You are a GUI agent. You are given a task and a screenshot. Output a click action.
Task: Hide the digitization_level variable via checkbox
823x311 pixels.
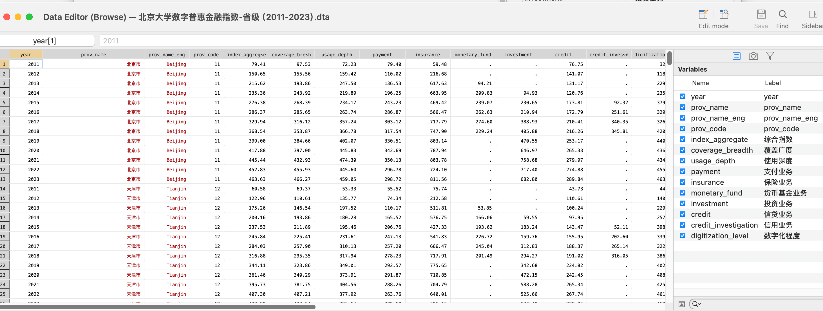click(683, 236)
